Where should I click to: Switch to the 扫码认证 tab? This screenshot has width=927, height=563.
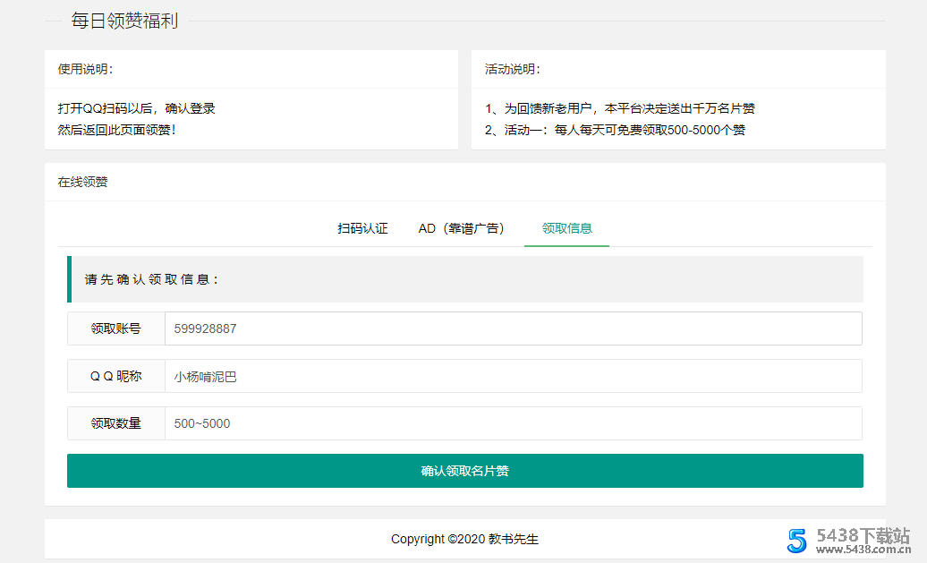coord(361,228)
